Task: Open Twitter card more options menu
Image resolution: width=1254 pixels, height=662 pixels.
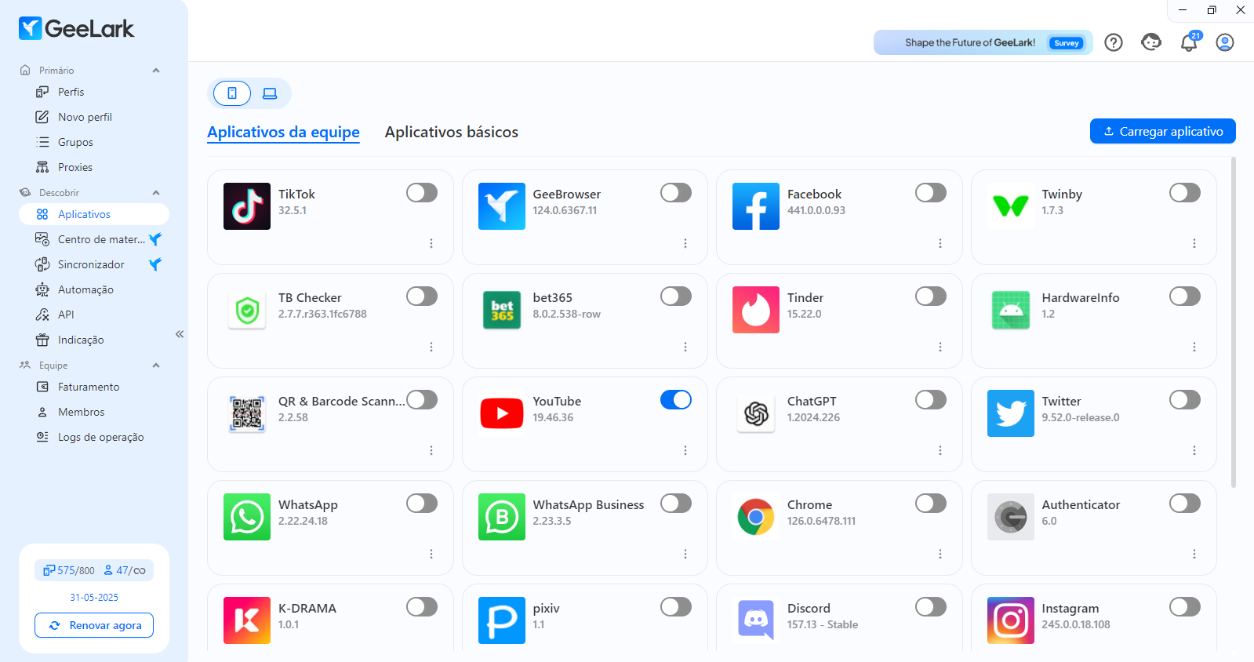Action: (1194, 450)
